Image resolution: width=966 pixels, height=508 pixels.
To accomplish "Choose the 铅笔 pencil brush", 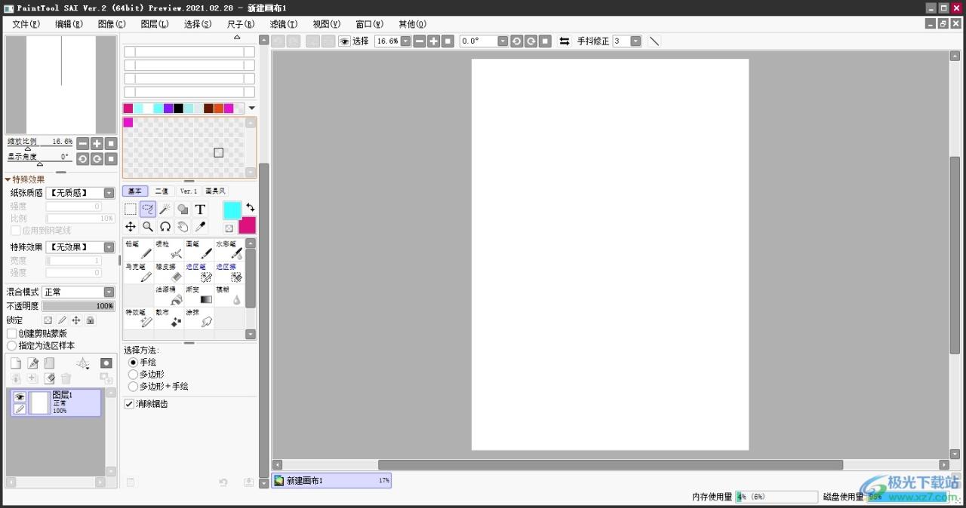I will pos(138,249).
